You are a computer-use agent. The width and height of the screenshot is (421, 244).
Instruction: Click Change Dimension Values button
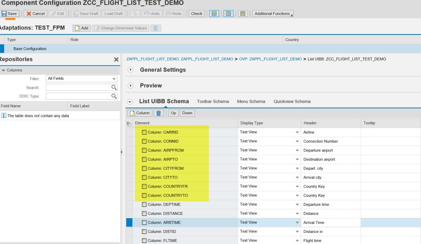click(x=121, y=28)
